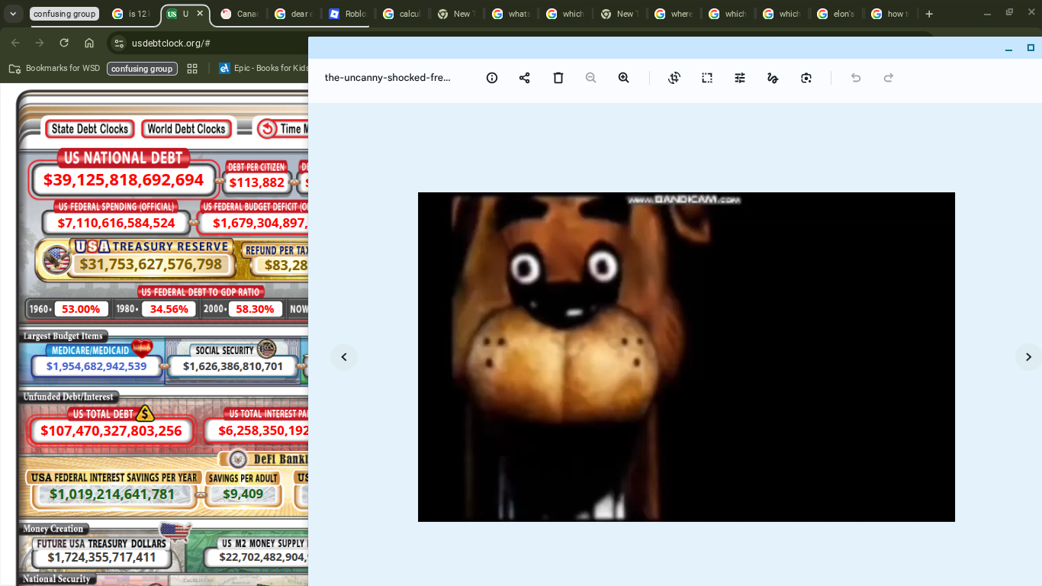
Task: Zoom in on the image
Action: coord(624,78)
